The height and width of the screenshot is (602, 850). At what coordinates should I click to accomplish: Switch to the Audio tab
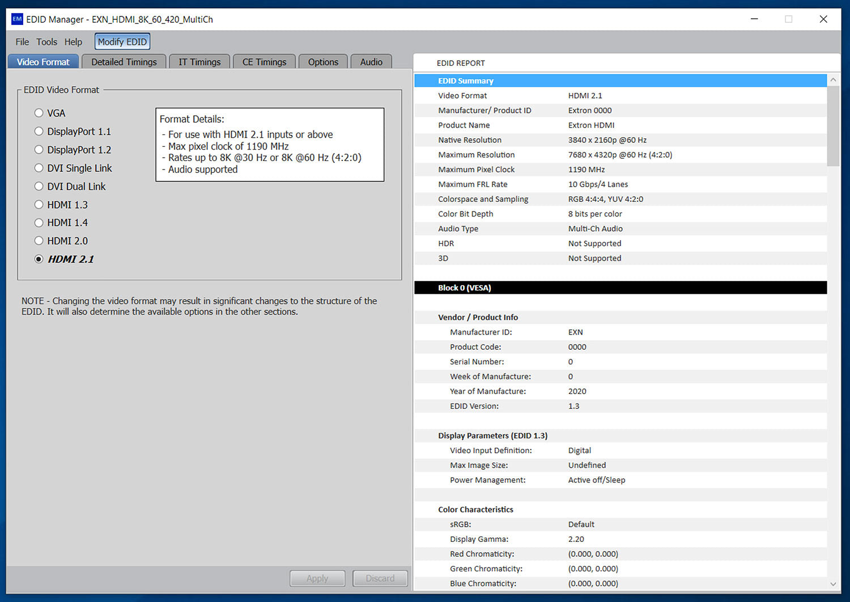pos(371,62)
